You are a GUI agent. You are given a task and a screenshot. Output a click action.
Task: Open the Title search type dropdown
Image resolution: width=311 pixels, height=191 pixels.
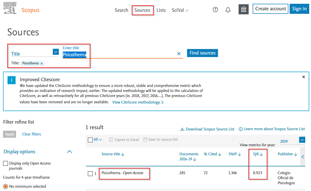[56, 52]
